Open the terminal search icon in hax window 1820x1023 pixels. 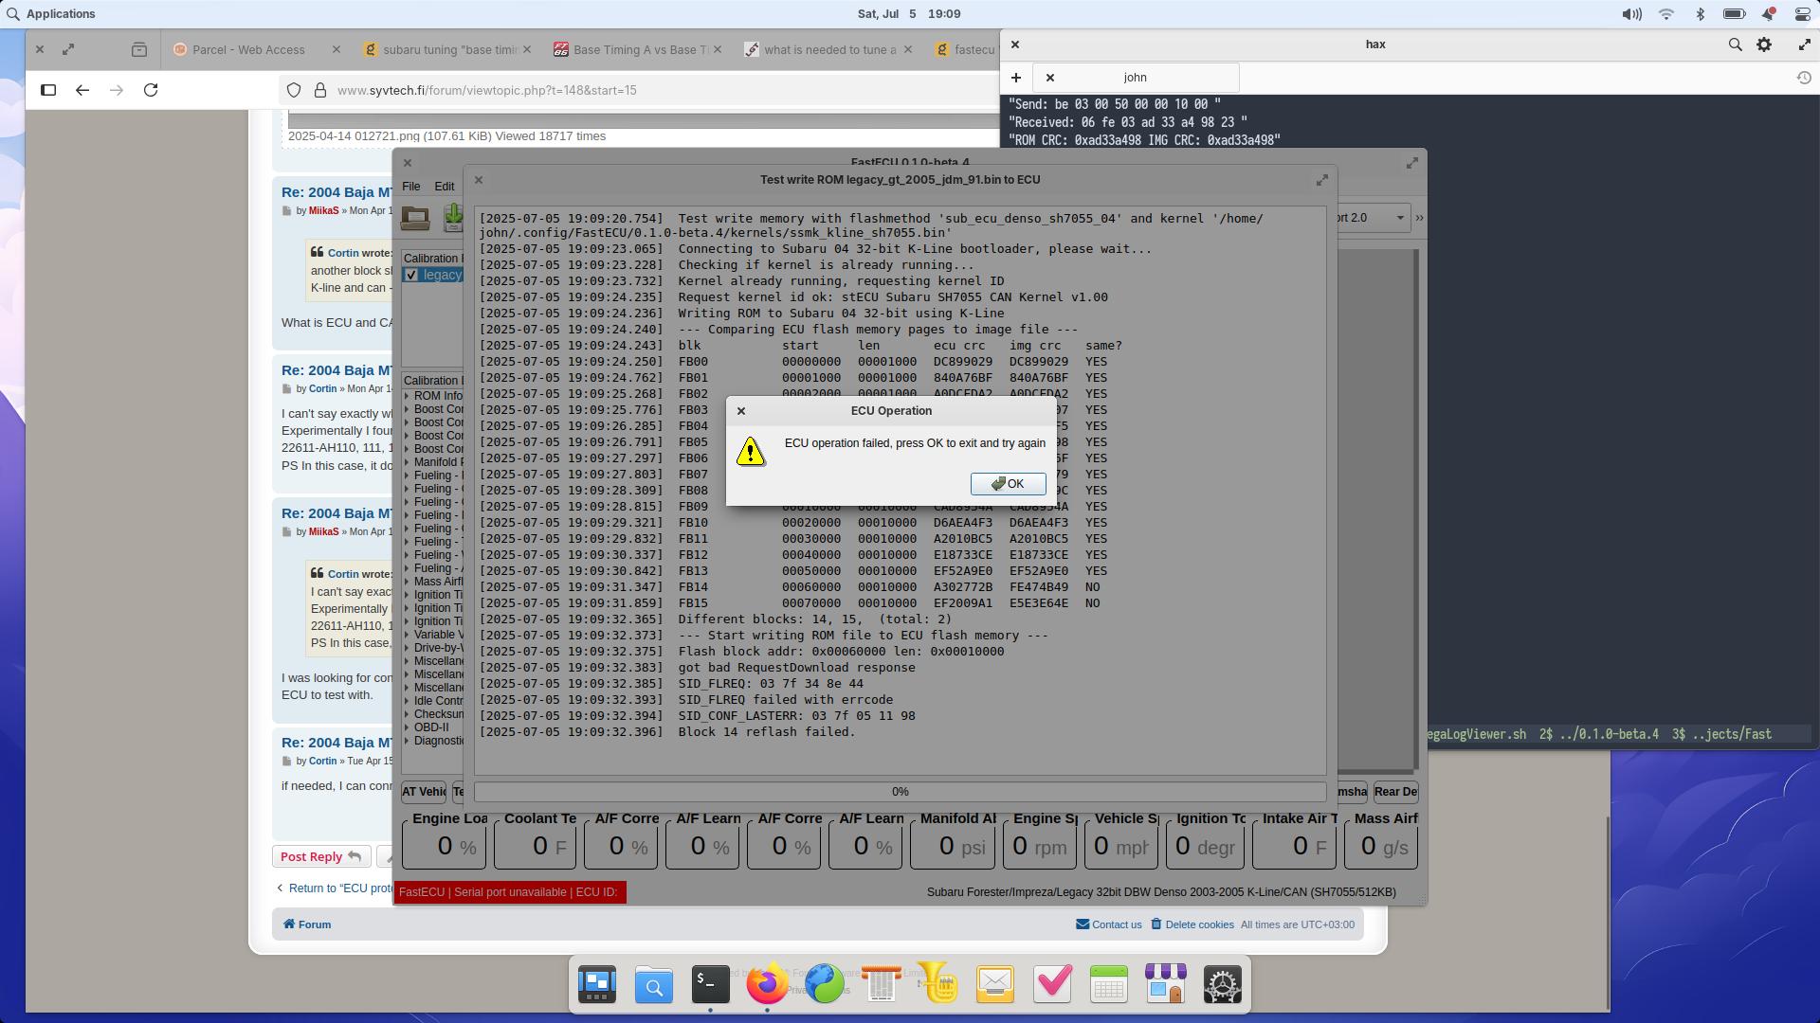click(x=1735, y=45)
